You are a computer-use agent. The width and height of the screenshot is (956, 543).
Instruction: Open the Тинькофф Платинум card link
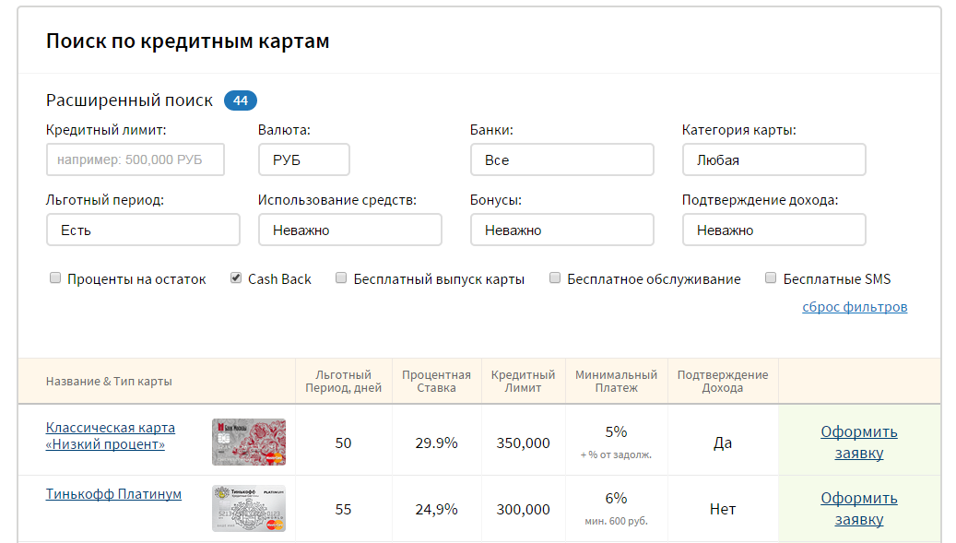(x=113, y=493)
